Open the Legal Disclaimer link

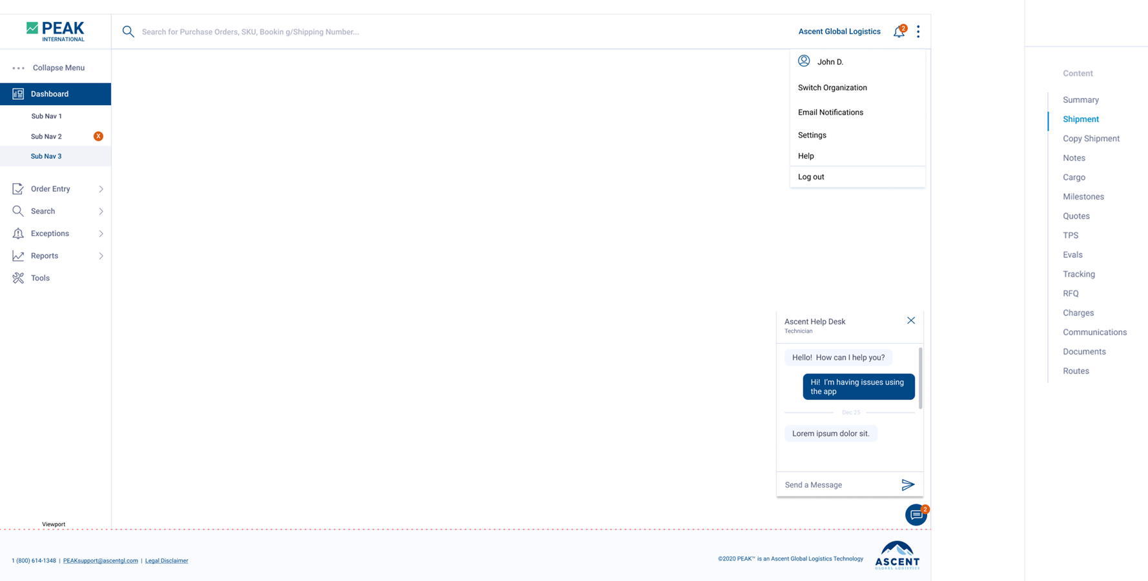pos(167,560)
